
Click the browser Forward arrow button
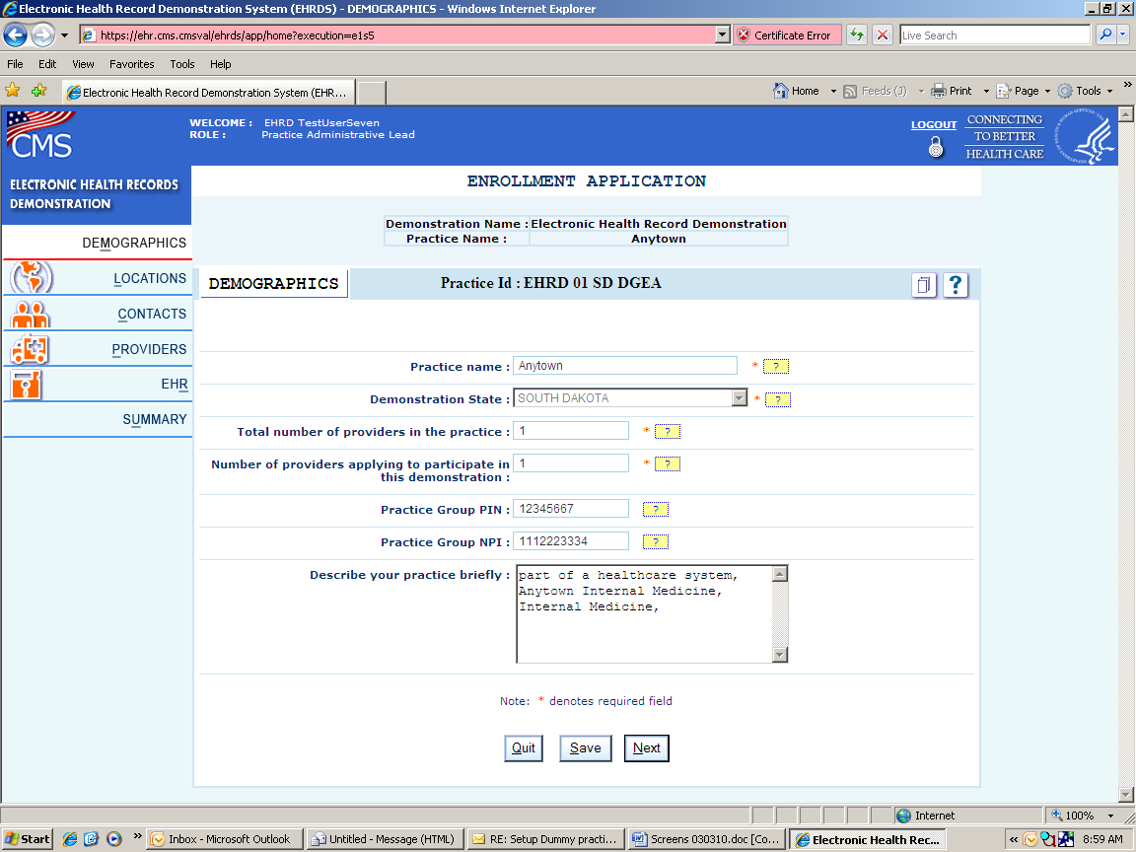pos(42,35)
